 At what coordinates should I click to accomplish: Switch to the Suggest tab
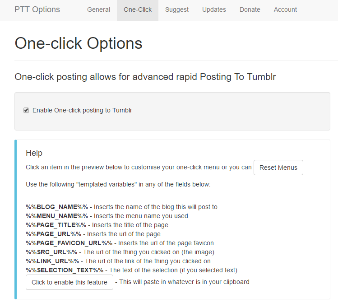click(x=177, y=9)
